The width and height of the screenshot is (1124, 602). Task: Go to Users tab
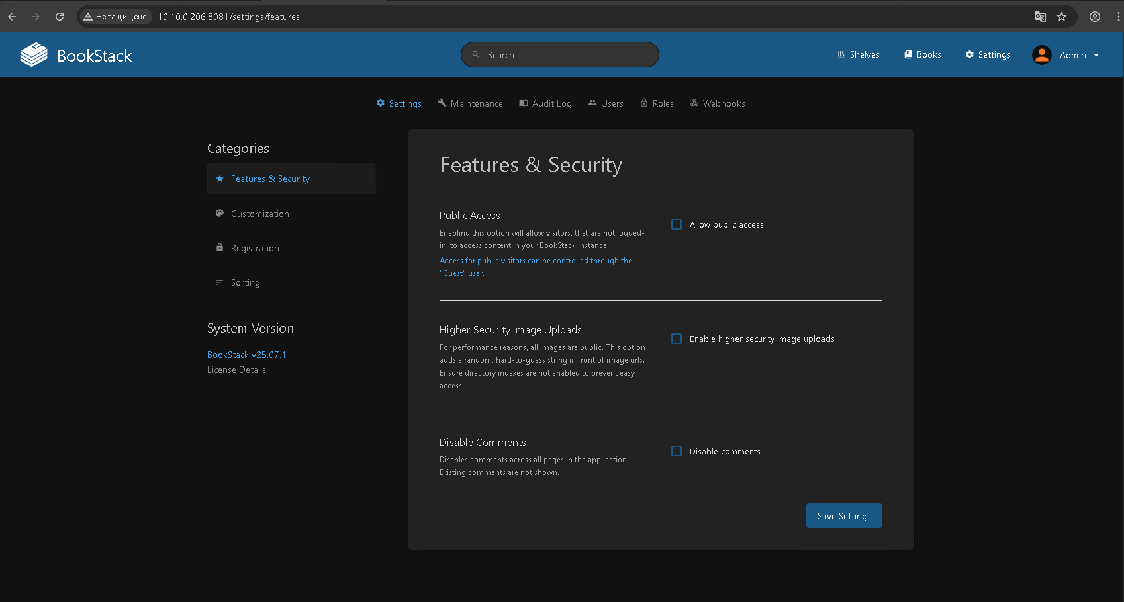coord(606,103)
